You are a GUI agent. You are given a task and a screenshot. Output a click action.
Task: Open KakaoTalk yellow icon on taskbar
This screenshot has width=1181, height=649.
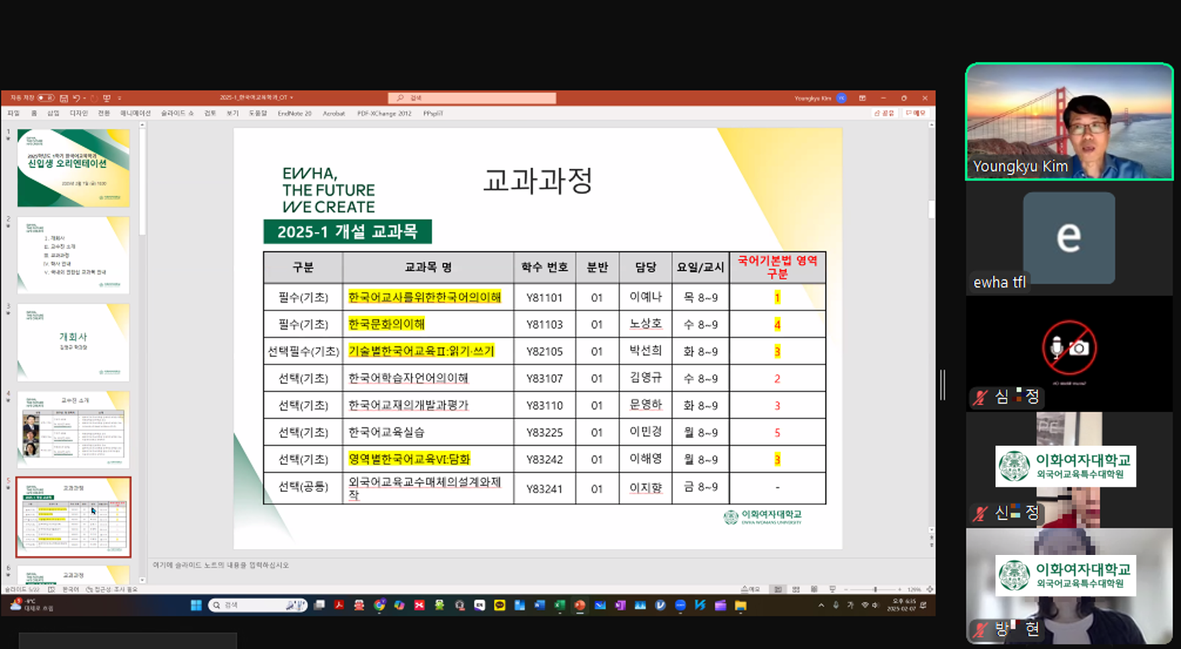coord(499,605)
